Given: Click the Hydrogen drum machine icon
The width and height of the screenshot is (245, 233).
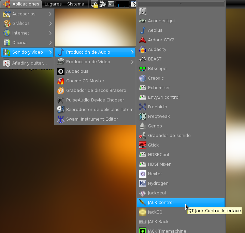Looking at the screenshot, I should [x=143, y=183].
